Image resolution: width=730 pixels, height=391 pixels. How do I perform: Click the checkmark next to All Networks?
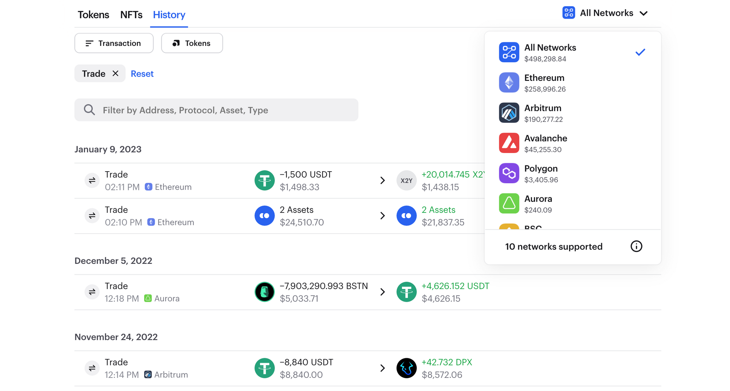click(640, 52)
